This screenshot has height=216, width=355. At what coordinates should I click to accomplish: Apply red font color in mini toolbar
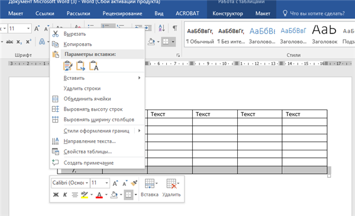pos(99,195)
